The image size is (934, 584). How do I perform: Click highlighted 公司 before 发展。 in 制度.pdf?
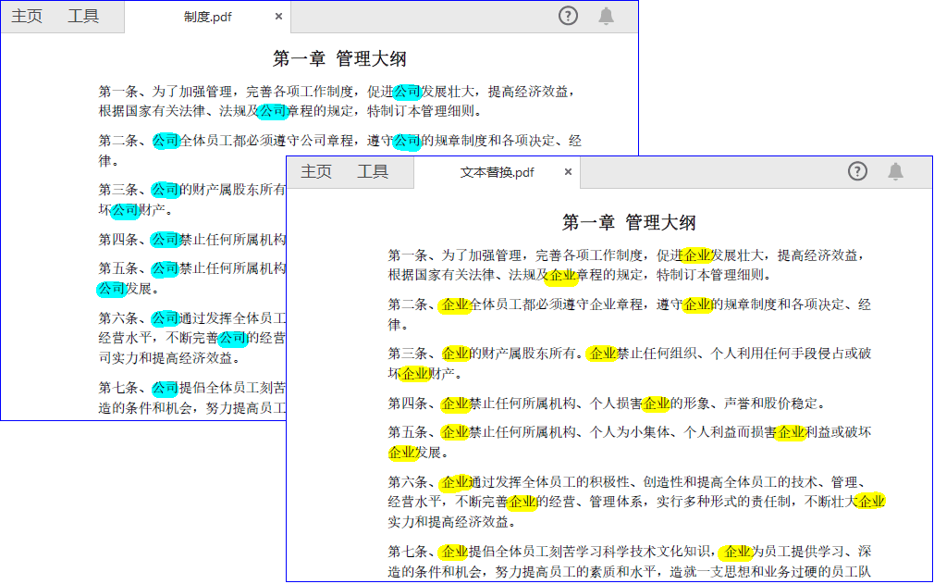(111, 289)
